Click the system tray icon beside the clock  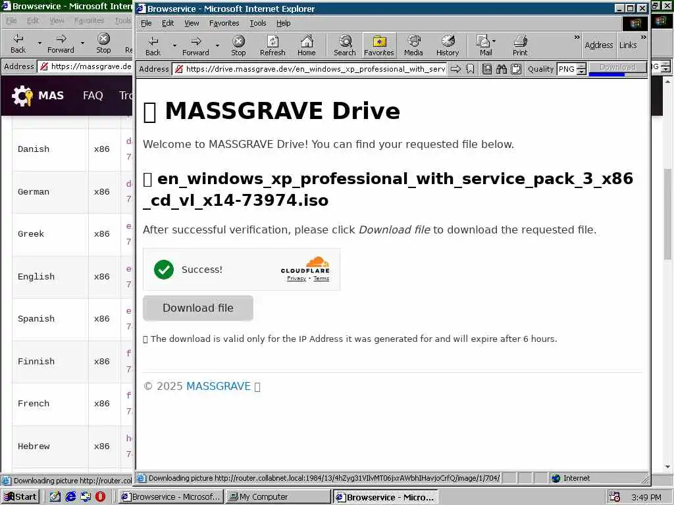pyautogui.click(x=615, y=497)
